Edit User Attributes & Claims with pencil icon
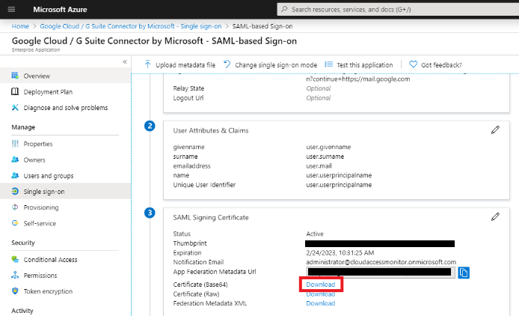The height and width of the screenshot is (316, 519). (x=495, y=130)
